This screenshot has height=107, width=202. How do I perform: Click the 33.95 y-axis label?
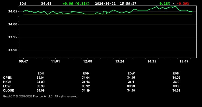[x=12, y=37]
